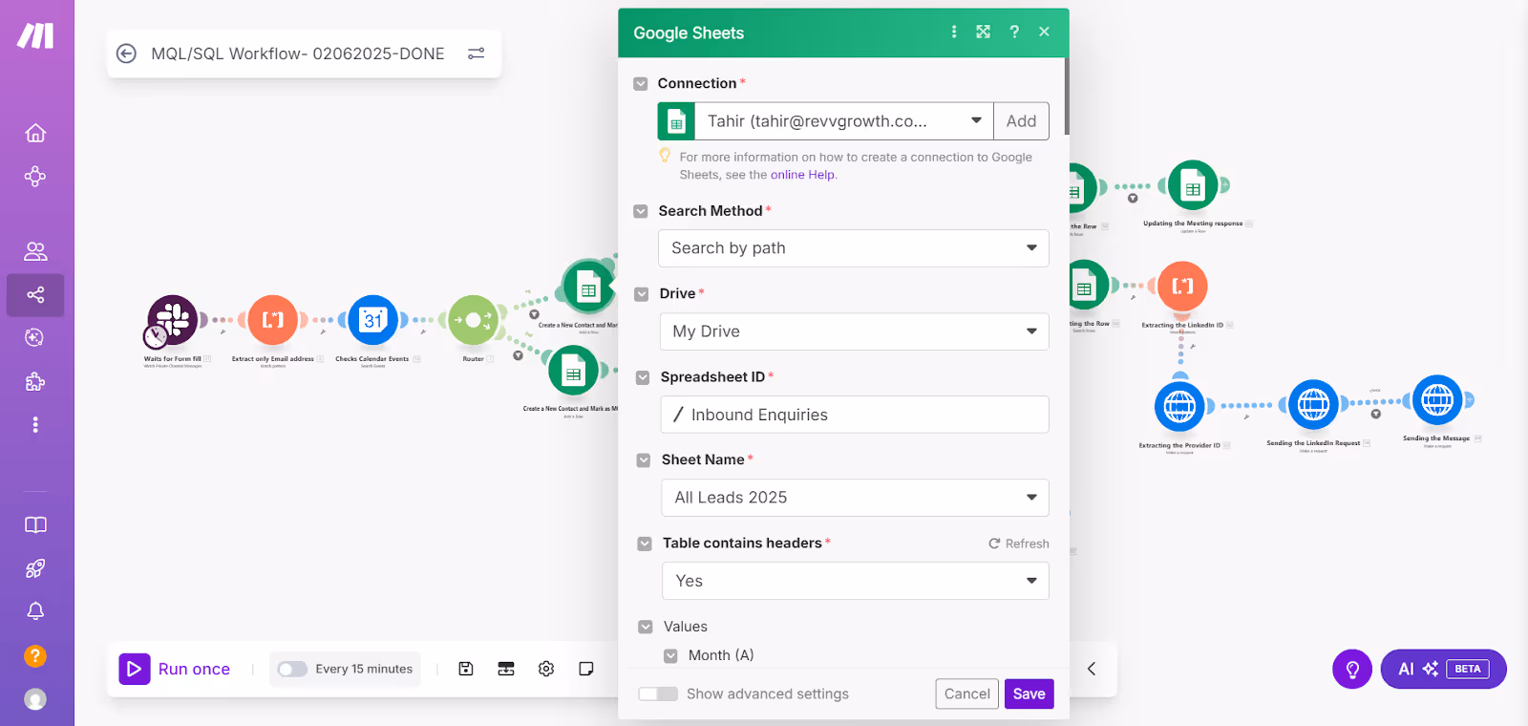The image size is (1528, 726).
Task: Click the Add connection button
Action: [x=1021, y=121]
